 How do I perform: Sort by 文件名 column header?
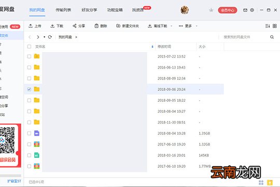tap(40, 47)
